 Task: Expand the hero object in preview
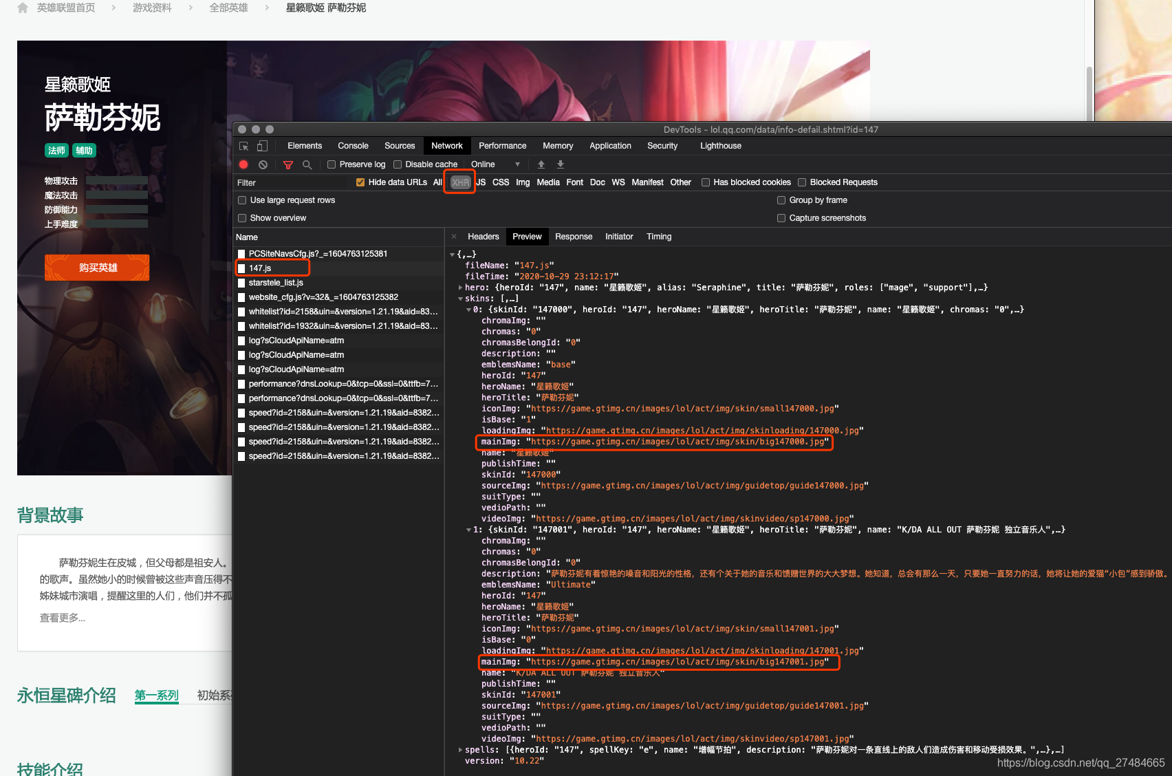click(460, 288)
